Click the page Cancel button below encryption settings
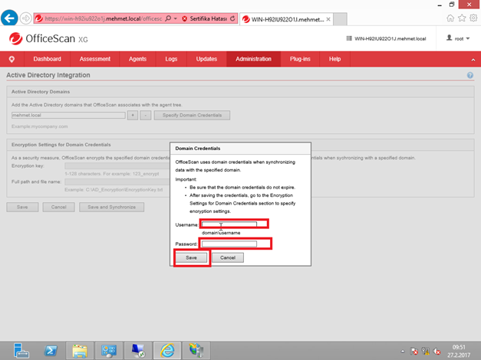Screen dimensions: 481x360 tap(58, 207)
